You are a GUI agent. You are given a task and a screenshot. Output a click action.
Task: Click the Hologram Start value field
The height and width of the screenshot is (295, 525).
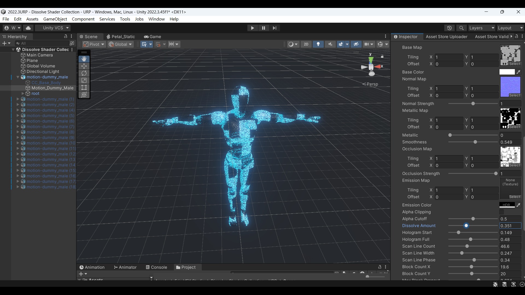510,233
